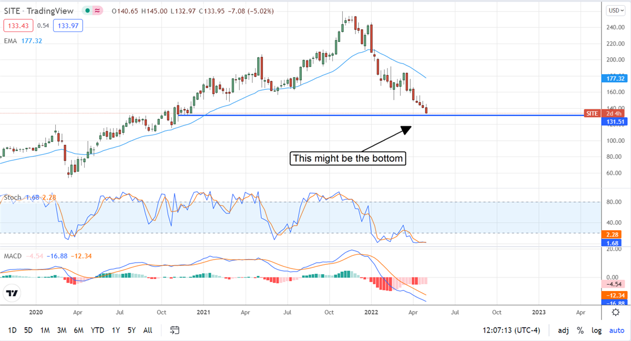Click the blue 131.51 line price label
This screenshot has width=631, height=341.
pos(614,122)
